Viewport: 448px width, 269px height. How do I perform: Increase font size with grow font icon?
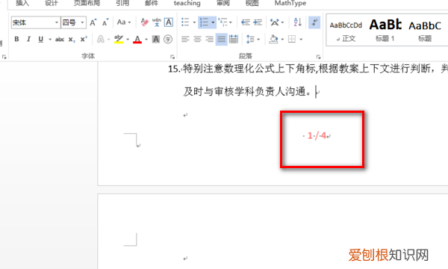point(93,22)
